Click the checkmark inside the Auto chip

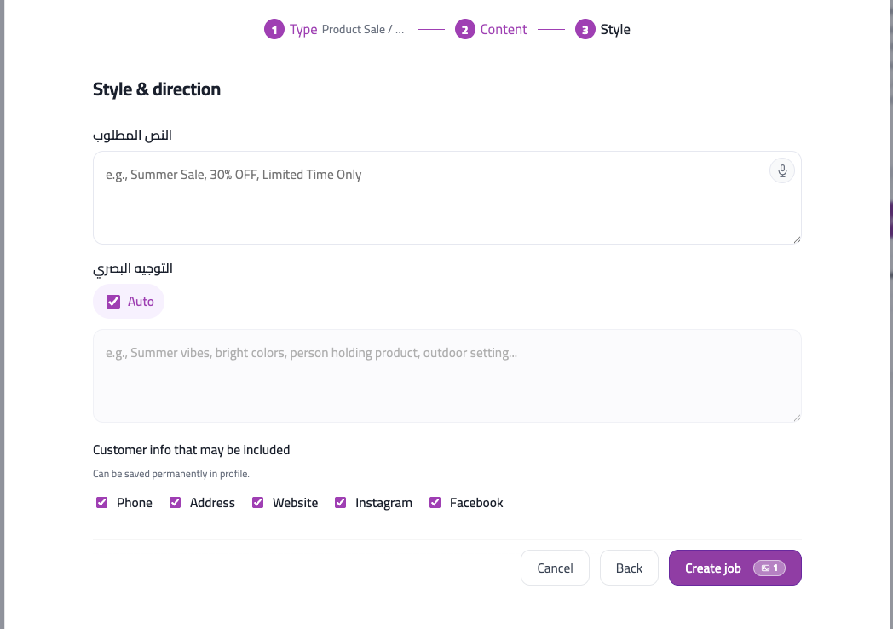pyautogui.click(x=113, y=301)
